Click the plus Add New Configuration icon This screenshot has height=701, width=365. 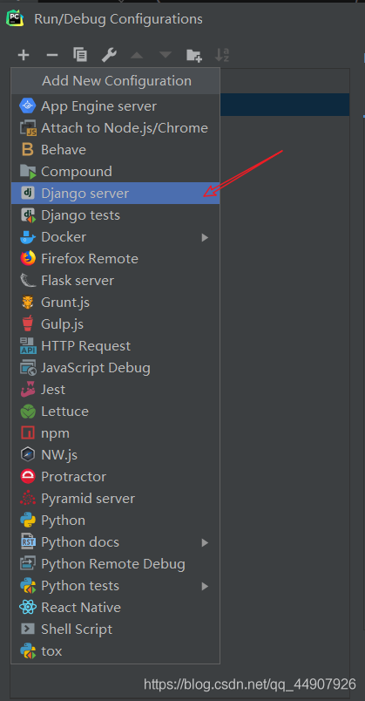[x=24, y=56]
